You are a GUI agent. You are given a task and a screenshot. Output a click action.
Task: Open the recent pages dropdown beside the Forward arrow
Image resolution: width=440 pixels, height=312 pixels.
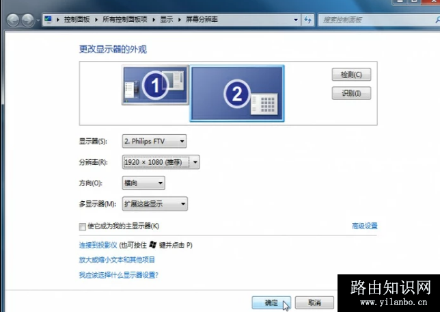click(x=38, y=21)
